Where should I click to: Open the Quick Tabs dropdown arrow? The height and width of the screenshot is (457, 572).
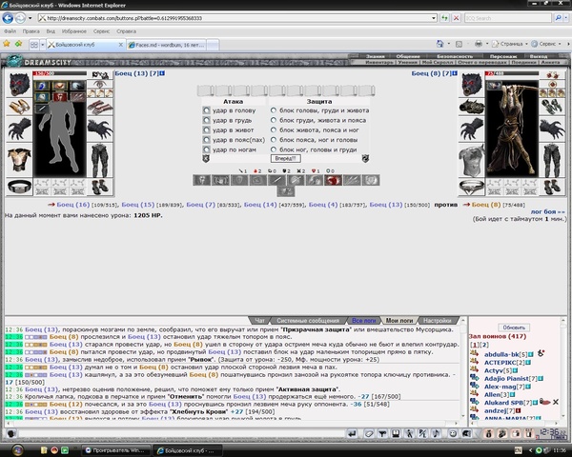coord(42,45)
